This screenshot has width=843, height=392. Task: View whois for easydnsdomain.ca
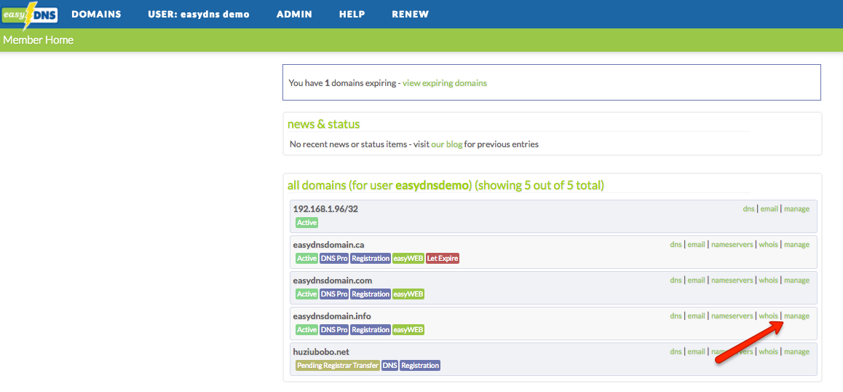(768, 245)
